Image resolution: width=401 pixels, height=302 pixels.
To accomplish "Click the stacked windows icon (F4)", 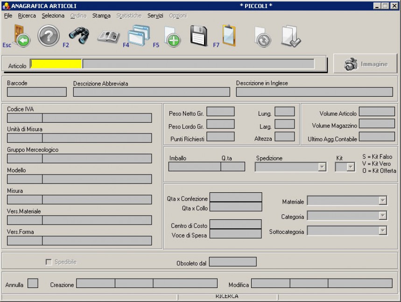I will (x=139, y=36).
